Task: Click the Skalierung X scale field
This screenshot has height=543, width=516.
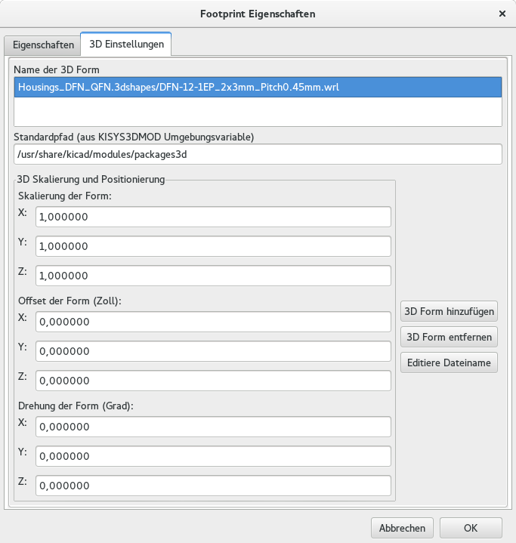Action: pos(213,217)
